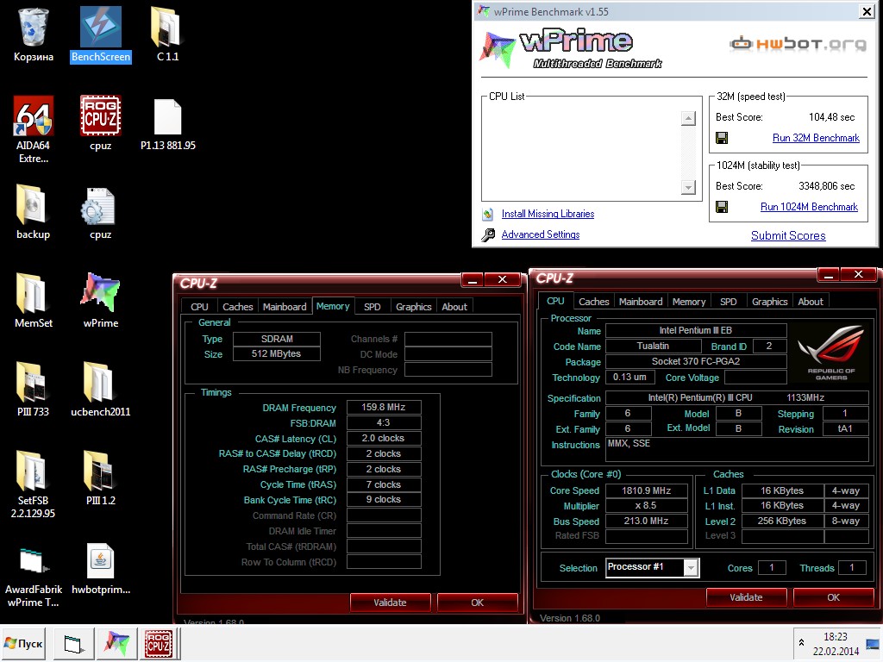Open SPD tab in memory CPU-Z window
The width and height of the screenshot is (883, 662).
[372, 307]
